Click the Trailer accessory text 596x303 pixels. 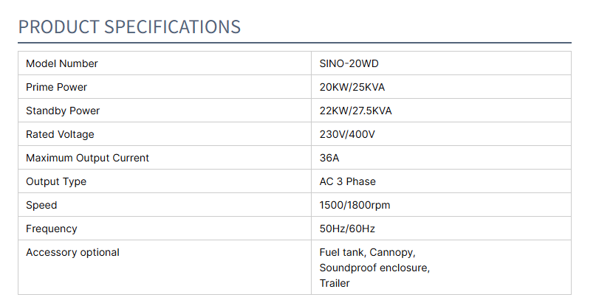(x=335, y=283)
